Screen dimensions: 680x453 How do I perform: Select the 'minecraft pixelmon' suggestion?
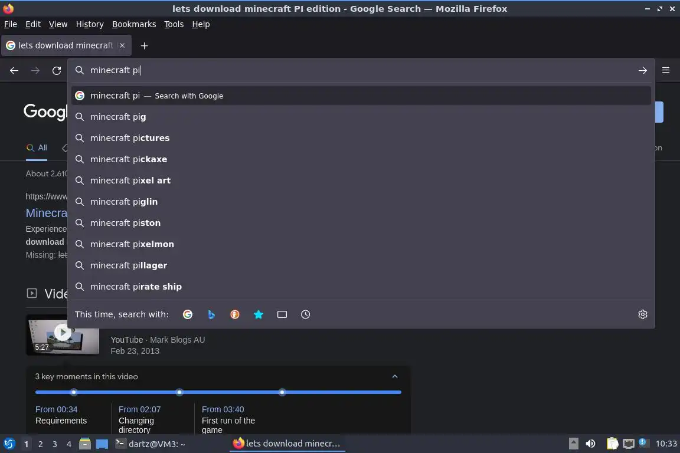361,244
